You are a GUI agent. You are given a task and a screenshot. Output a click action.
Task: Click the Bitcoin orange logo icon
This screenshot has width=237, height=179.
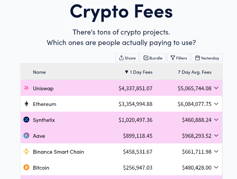(26, 167)
